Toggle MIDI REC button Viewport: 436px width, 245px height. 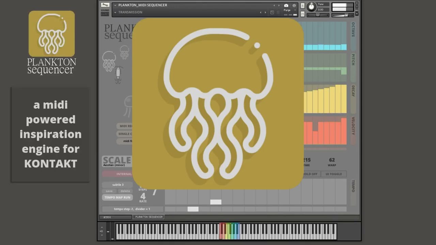pos(124,126)
